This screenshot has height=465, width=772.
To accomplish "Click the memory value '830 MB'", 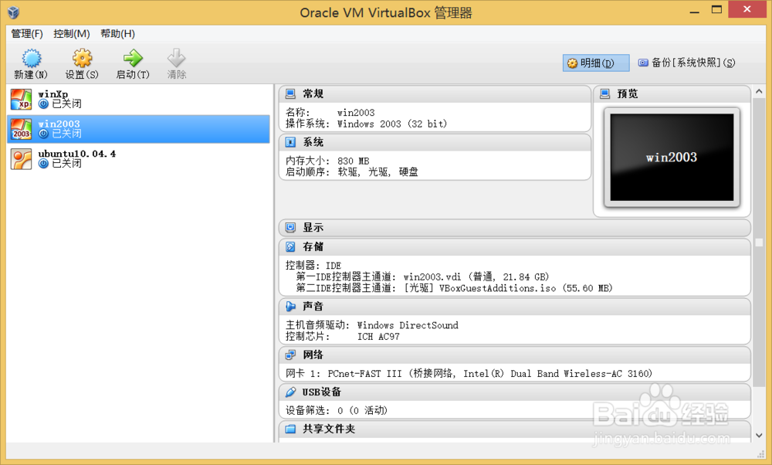I will 353,161.
